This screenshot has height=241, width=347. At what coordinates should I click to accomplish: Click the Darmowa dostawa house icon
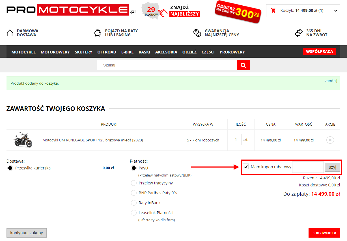point(10,33)
